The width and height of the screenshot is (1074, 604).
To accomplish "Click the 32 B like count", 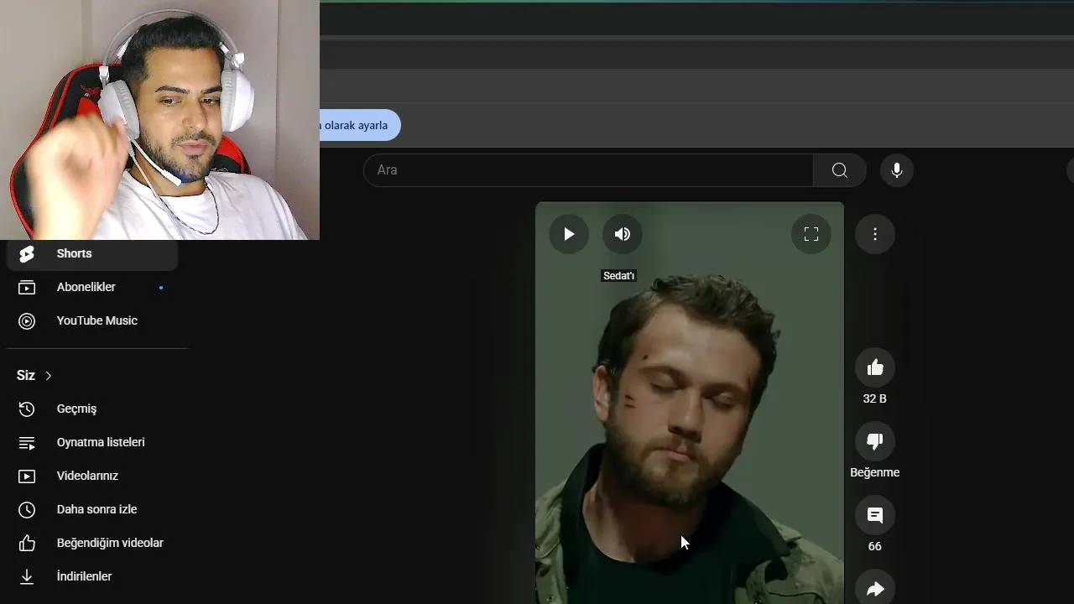I will [x=875, y=398].
